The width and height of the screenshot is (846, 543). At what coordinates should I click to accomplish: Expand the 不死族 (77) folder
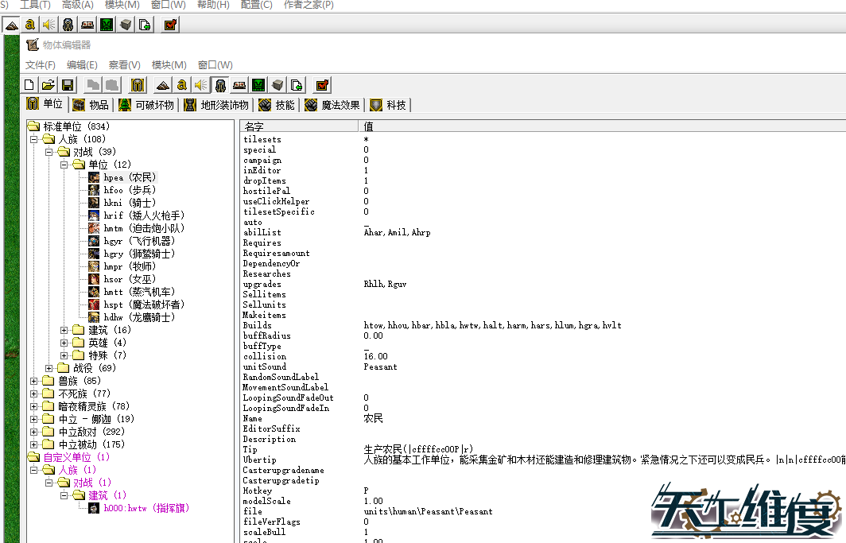(x=34, y=394)
